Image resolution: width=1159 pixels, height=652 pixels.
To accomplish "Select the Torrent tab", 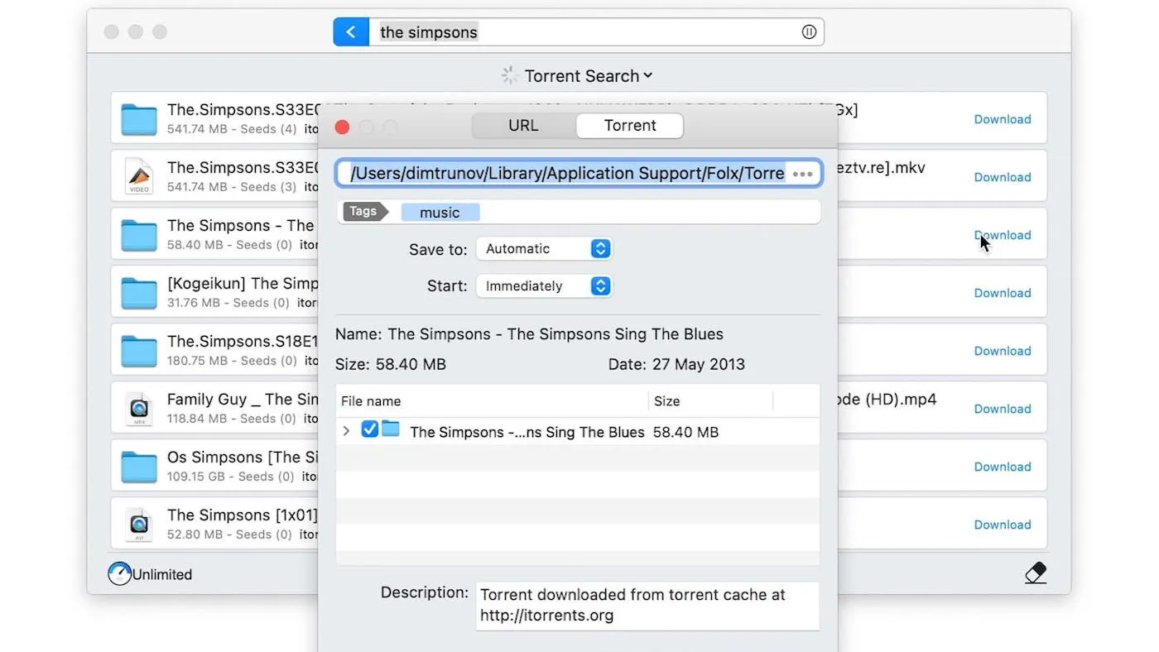I will [x=629, y=126].
